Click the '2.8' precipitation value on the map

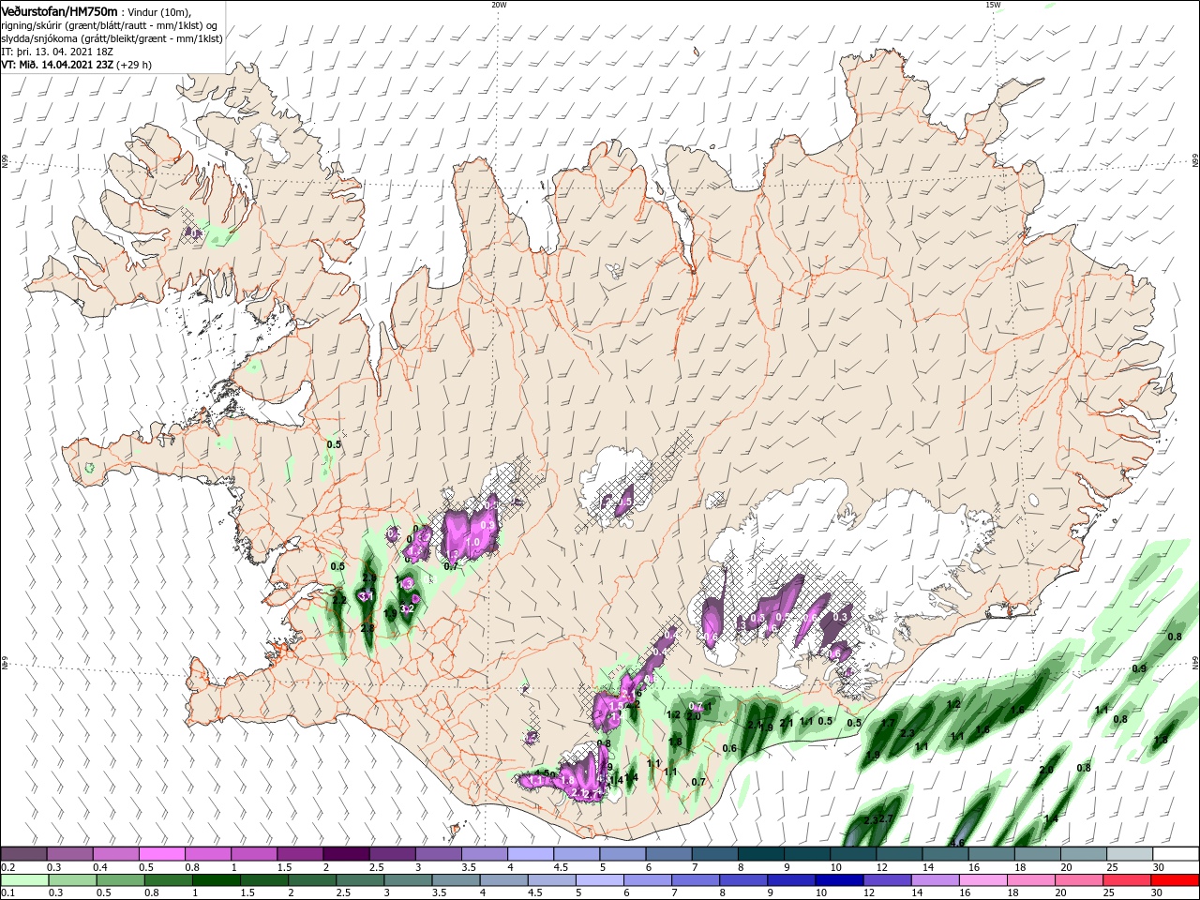click(367, 628)
